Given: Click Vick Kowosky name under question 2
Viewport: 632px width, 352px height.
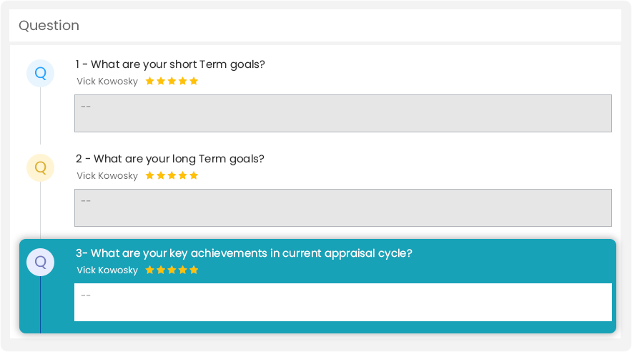Looking at the screenshot, I should pyautogui.click(x=107, y=176).
